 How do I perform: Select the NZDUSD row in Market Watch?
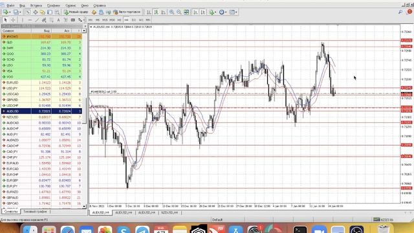click(x=41, y=117)
